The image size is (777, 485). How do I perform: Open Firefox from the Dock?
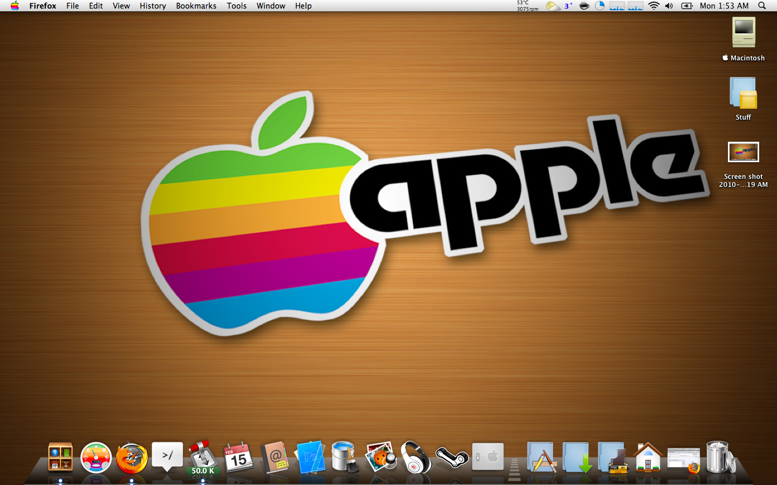tap(132, 458)
